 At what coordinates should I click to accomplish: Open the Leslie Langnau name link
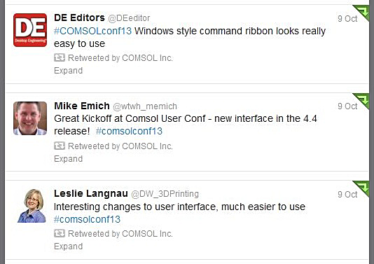[91, 193]
